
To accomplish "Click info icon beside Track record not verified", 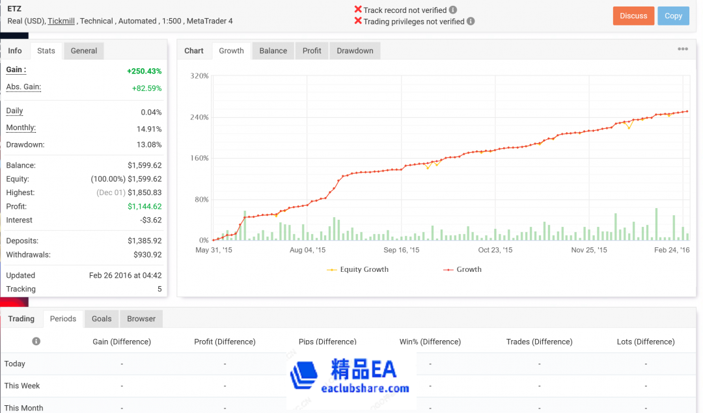I will 453,10.
